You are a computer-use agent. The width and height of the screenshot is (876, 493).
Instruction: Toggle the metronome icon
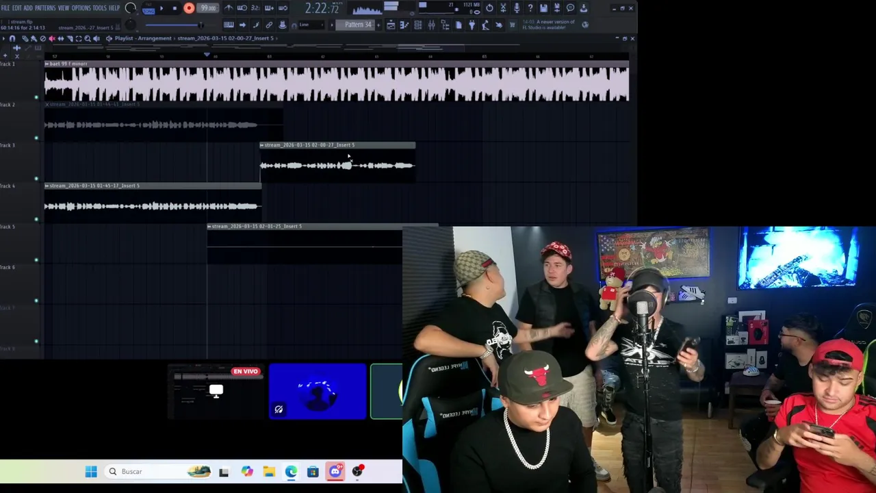coord(229,8)
